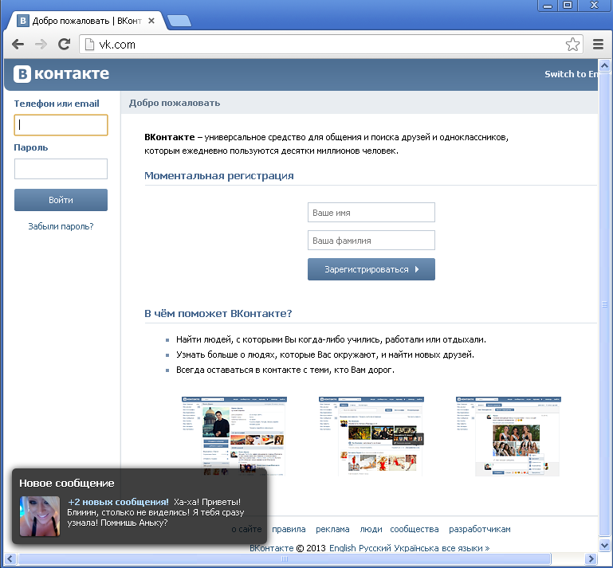
Task: Click the 'Зарегистрироваться' button
Action: tap(371, 269)
